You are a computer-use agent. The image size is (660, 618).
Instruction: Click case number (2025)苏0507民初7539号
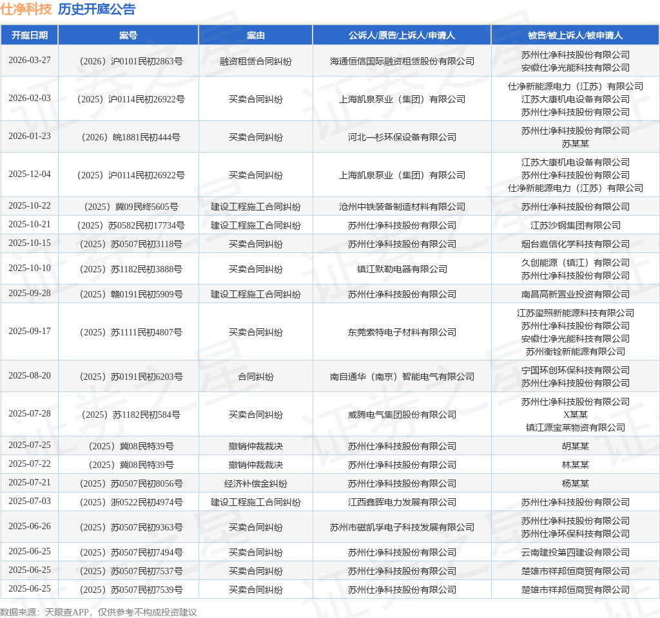click(x=131, y=590)
